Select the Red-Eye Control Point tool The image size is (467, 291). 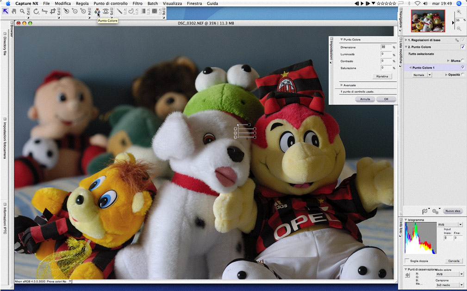coord(106,12)
